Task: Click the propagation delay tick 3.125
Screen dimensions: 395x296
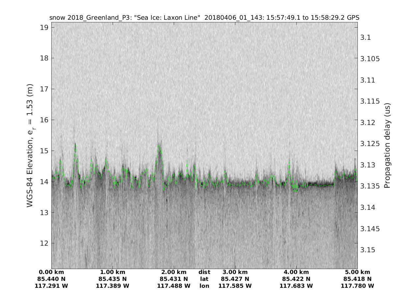Action: 369,144
